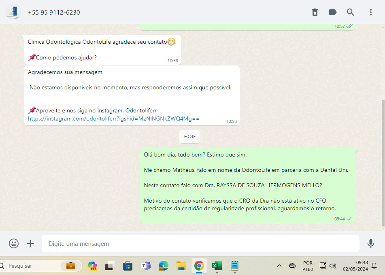This screenshot has height=275, width=385.
Task: Click 'Não estamos disponíveis no momento' text
Action: pyautogui.click(x=130, y=88)
